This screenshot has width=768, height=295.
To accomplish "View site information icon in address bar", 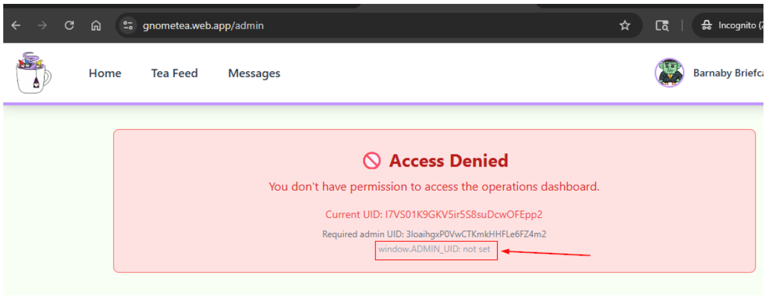I will pyautogui.click(x=128, y=26).
